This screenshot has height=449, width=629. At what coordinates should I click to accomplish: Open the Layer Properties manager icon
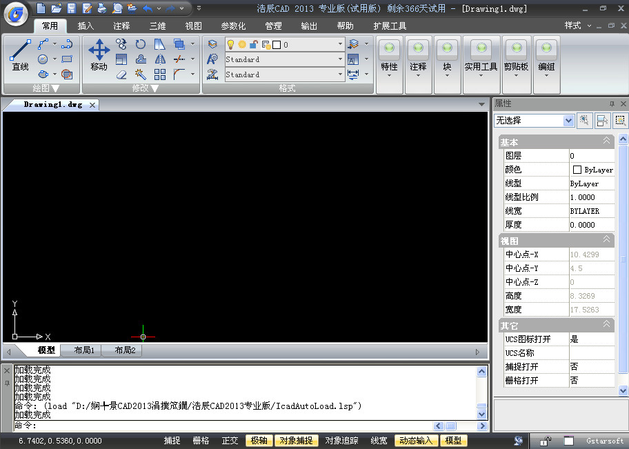[212, 44]
